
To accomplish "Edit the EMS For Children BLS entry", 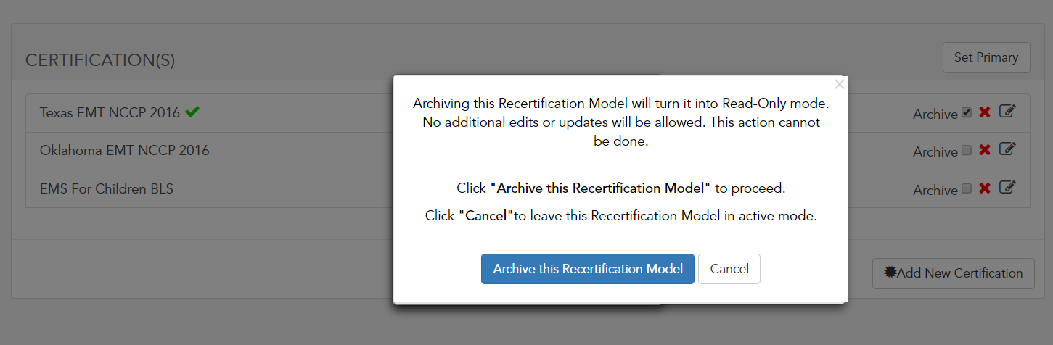I will [x=1007, y=187].
